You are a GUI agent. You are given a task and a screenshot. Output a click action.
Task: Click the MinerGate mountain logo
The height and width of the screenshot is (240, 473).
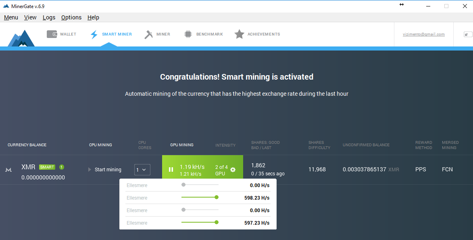click(21, 38)
